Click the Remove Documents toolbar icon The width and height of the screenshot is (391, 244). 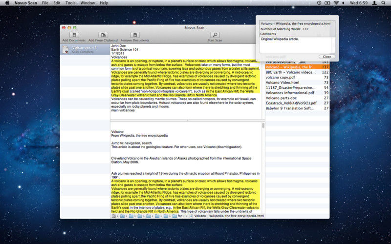point(135,35)
